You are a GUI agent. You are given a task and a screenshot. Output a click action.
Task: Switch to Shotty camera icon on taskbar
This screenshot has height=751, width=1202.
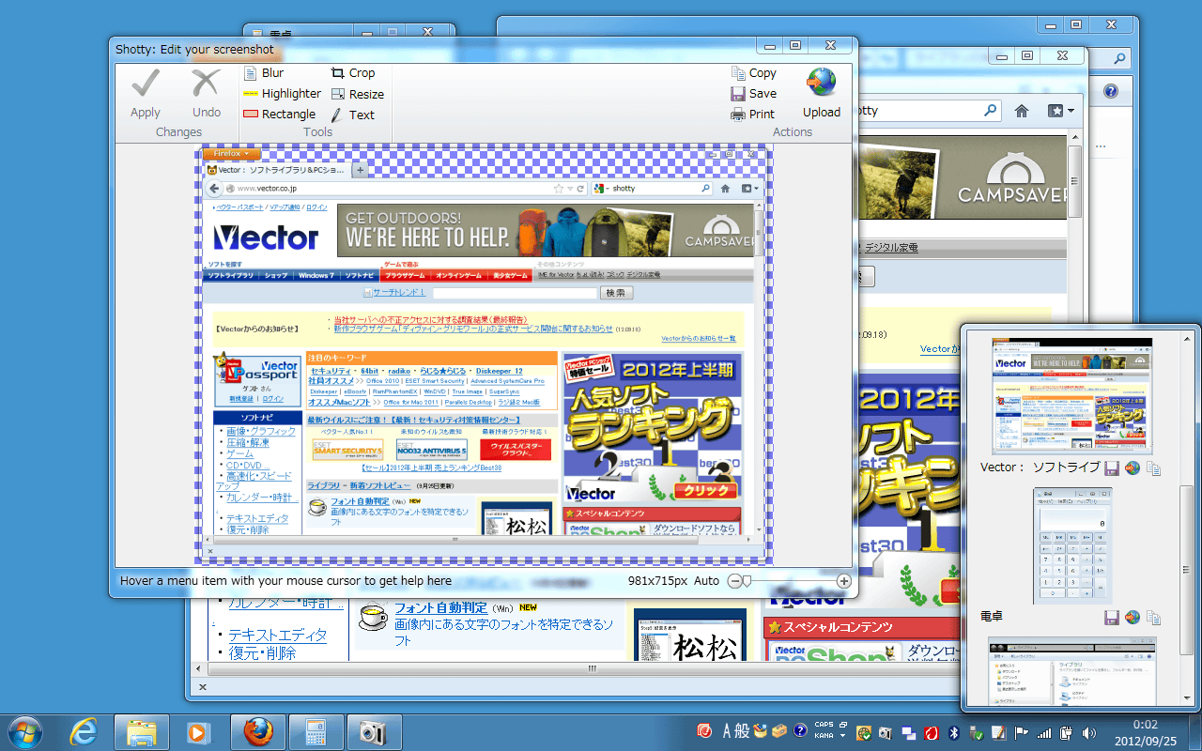(374, 732)
